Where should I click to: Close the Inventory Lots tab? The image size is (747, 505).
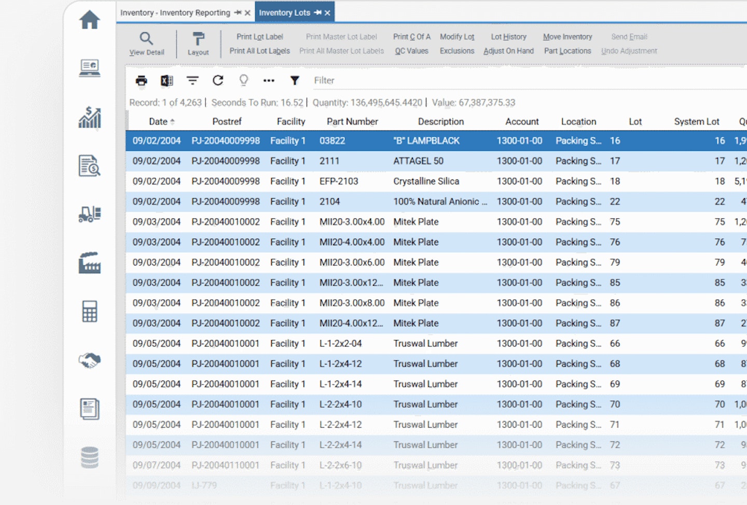tap(327, 13)
